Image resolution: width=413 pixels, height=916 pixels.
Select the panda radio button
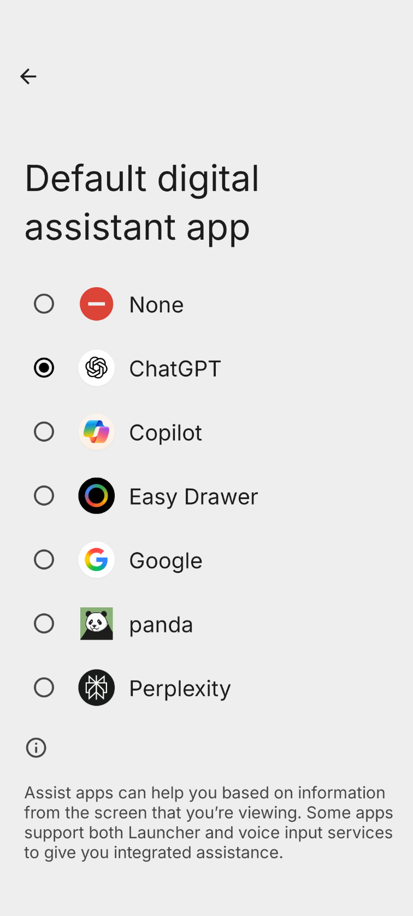tap(44, 624)
